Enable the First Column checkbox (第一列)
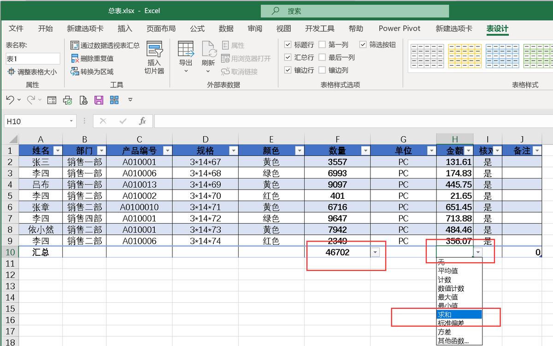This screenshot has height=346, width=553. click(x=322, y=45)
